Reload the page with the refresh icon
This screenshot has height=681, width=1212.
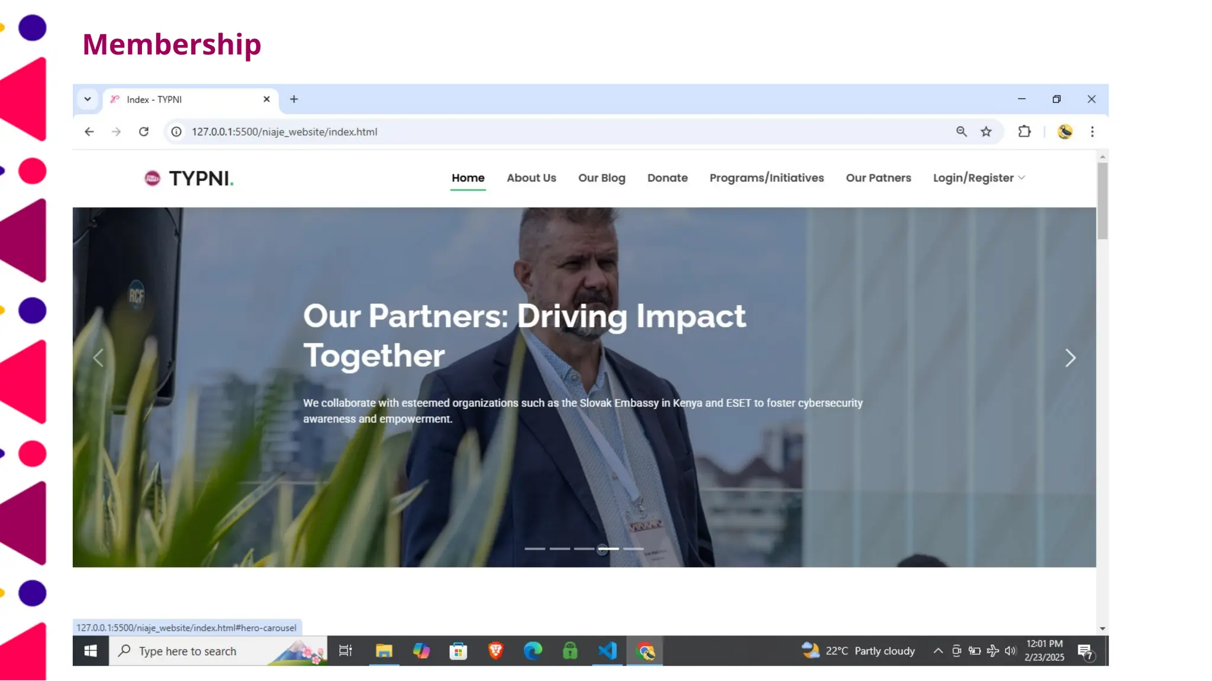click(x=144, y=132)
